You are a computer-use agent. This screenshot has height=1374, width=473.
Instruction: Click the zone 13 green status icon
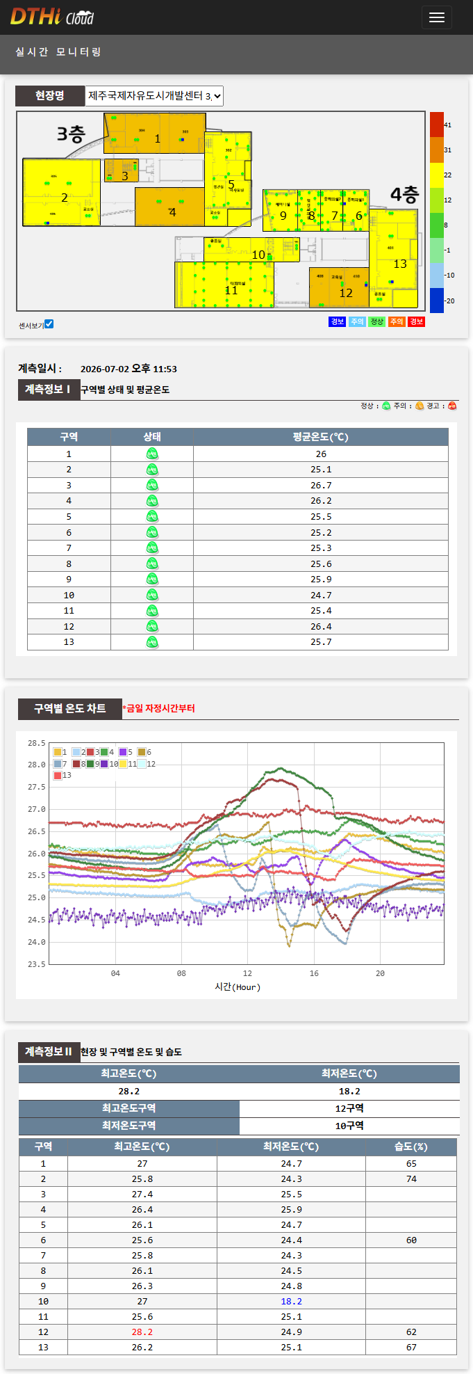[152, 642]
